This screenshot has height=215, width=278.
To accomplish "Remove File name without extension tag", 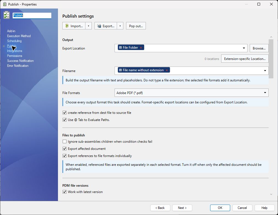I will (x=167, y=70).
